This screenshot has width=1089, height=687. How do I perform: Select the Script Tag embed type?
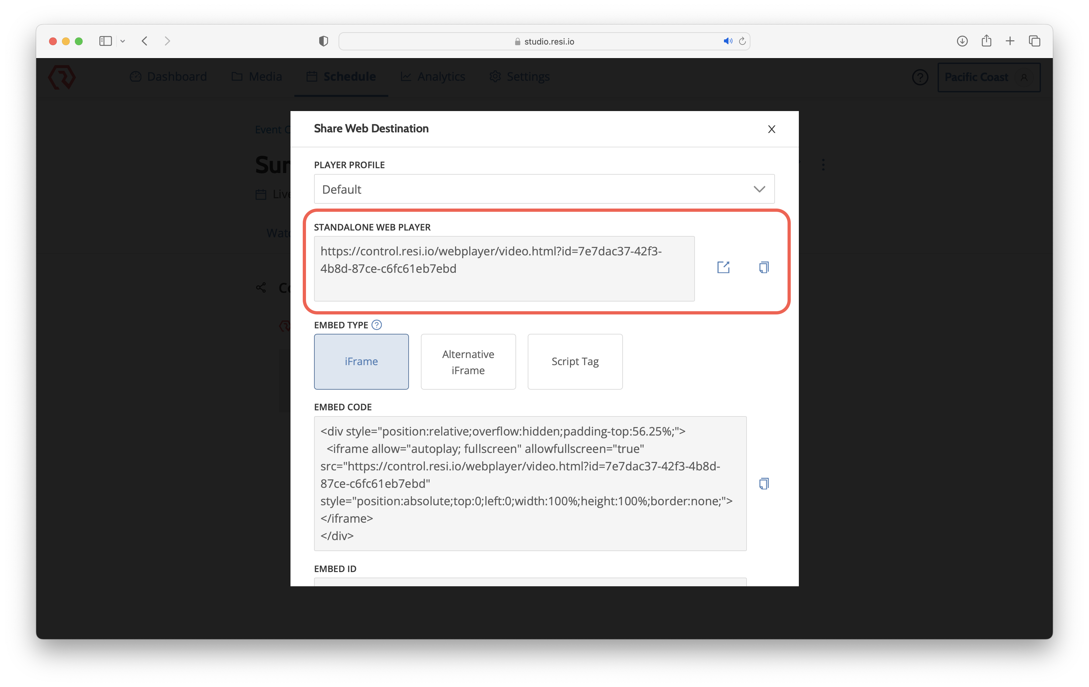point(575,361)
